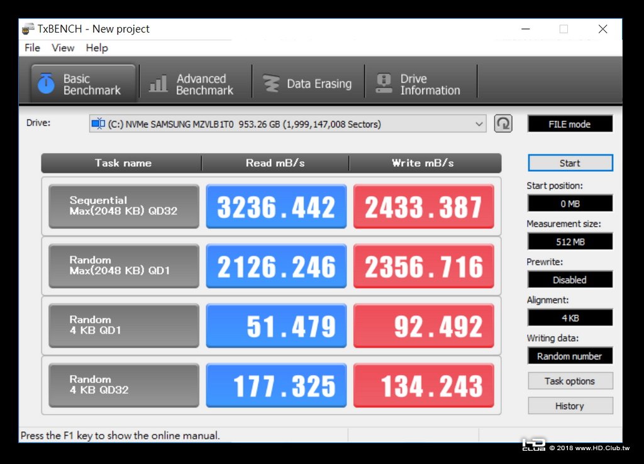Open the Prewrite Disabled setting
Screen dimensions: 644x464
click(570, 280)
